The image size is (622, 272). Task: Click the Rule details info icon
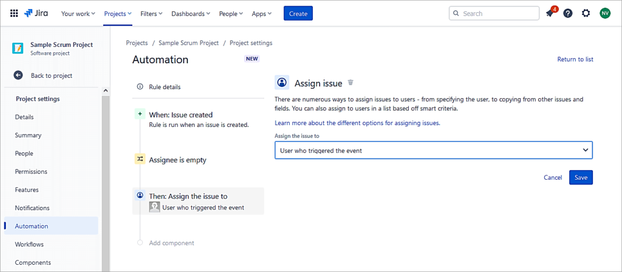140,86
